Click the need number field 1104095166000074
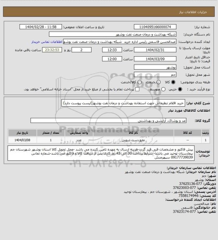 click(x=155, y=27)
